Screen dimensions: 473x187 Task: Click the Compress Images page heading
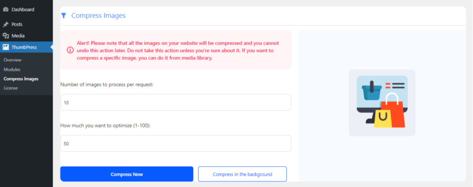click(x=98, y=15)
